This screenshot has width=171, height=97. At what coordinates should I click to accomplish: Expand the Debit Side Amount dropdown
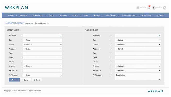click(43, 66)
